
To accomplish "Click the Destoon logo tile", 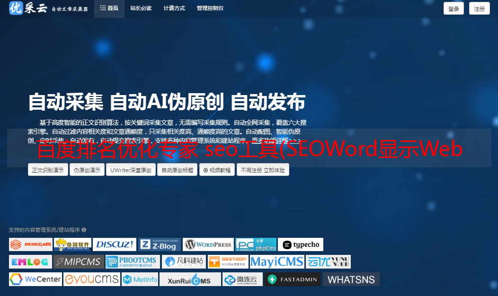I will tap(228, 262).
